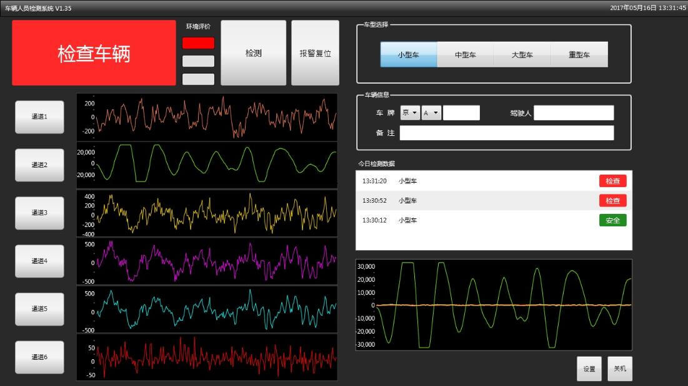The height and width of the screenshot is (386, 688).
Task: Click the 备注 remarks input field
Action: click(x=506, y=133)
